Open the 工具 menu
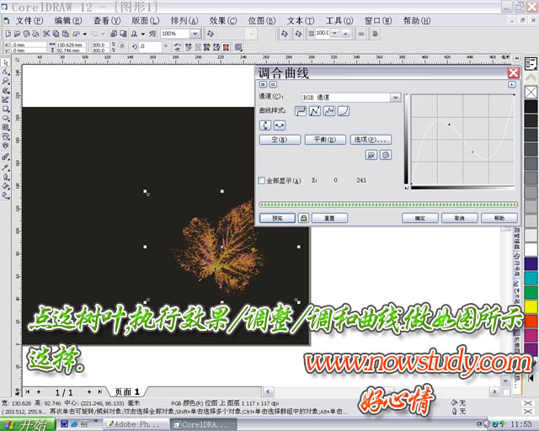The height and width of the screenshot is (431, 539). (339, 20)
